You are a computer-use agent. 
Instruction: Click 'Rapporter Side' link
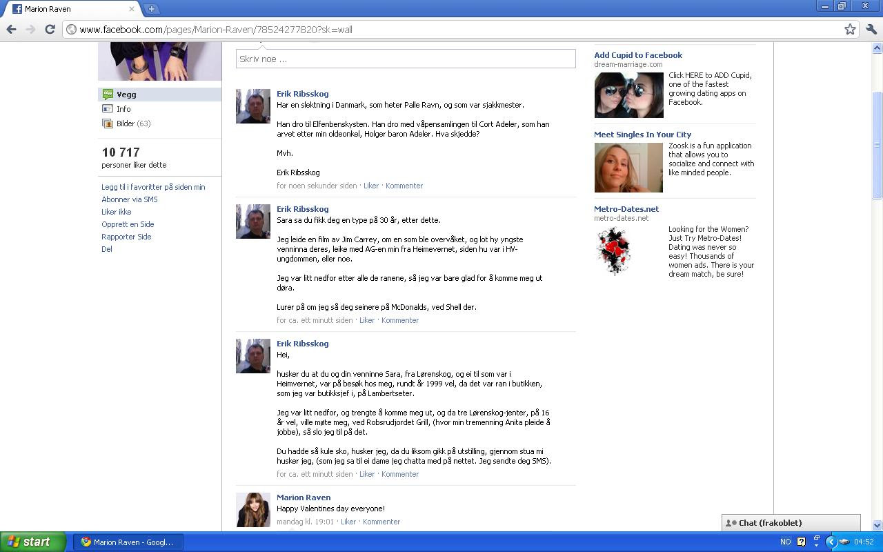click(x=126, y=237)
